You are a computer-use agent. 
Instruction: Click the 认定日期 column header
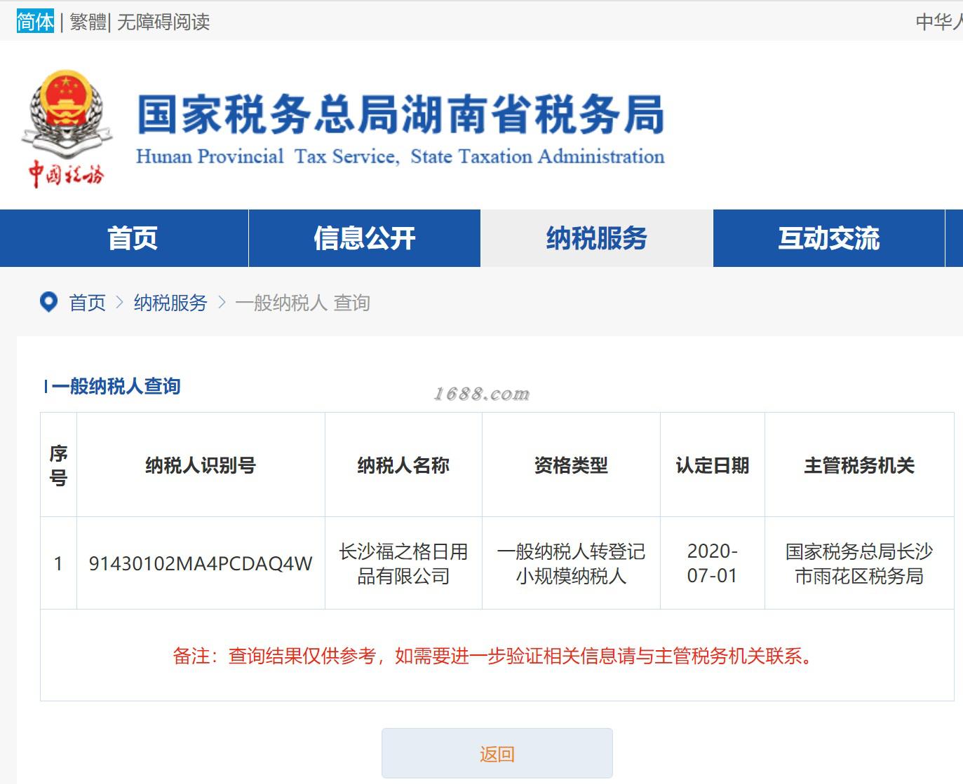713,465
